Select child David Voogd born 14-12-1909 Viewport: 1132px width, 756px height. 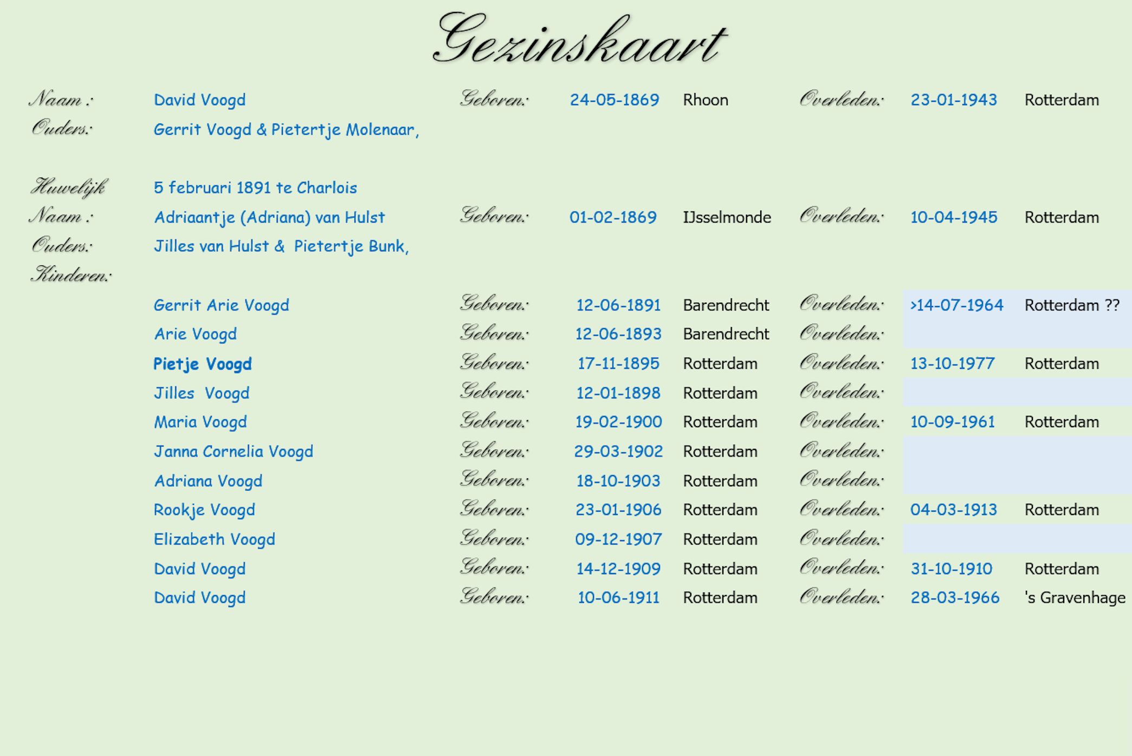tap(199, 569)
